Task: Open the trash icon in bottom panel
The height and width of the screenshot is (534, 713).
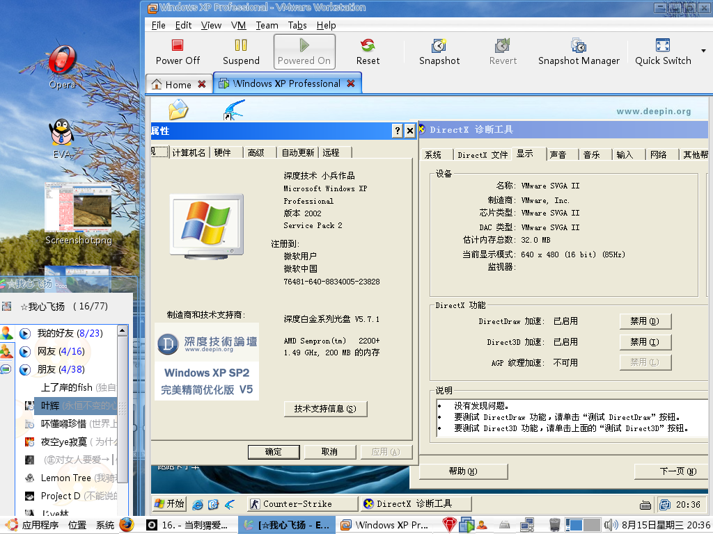Action: pyautogui.click(x=554, y=525)
